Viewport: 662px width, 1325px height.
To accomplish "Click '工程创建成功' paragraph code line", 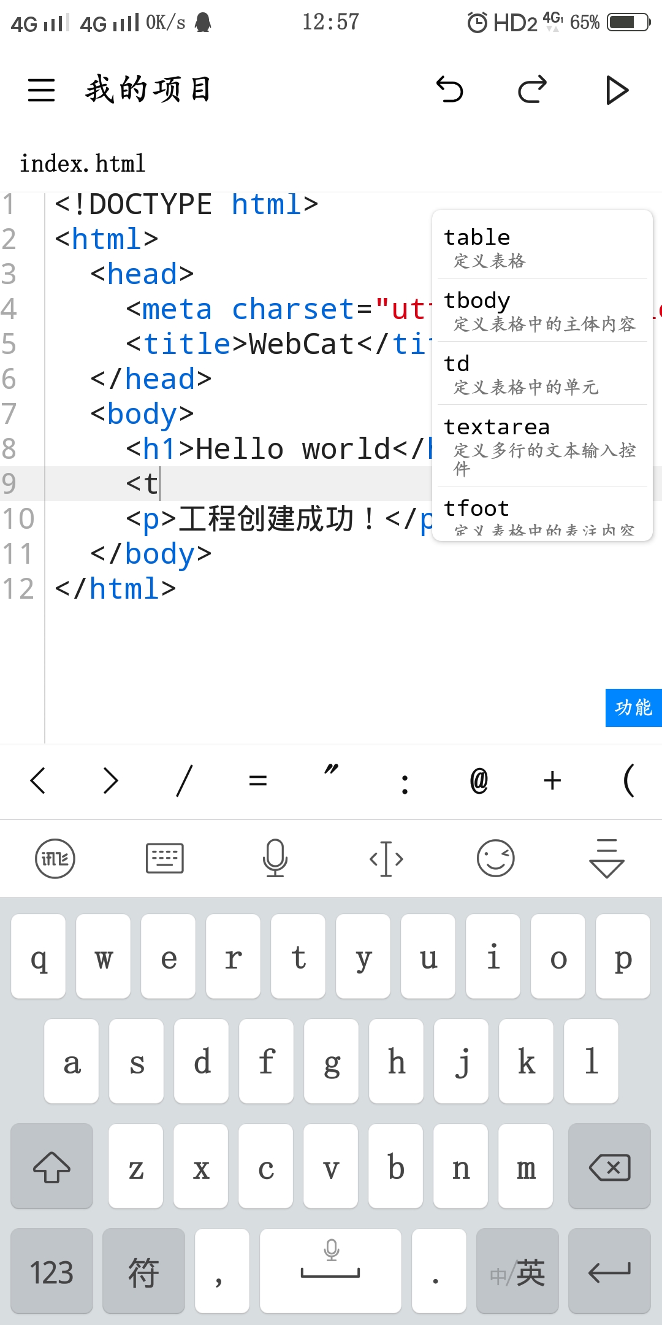I will pos(279,519).
